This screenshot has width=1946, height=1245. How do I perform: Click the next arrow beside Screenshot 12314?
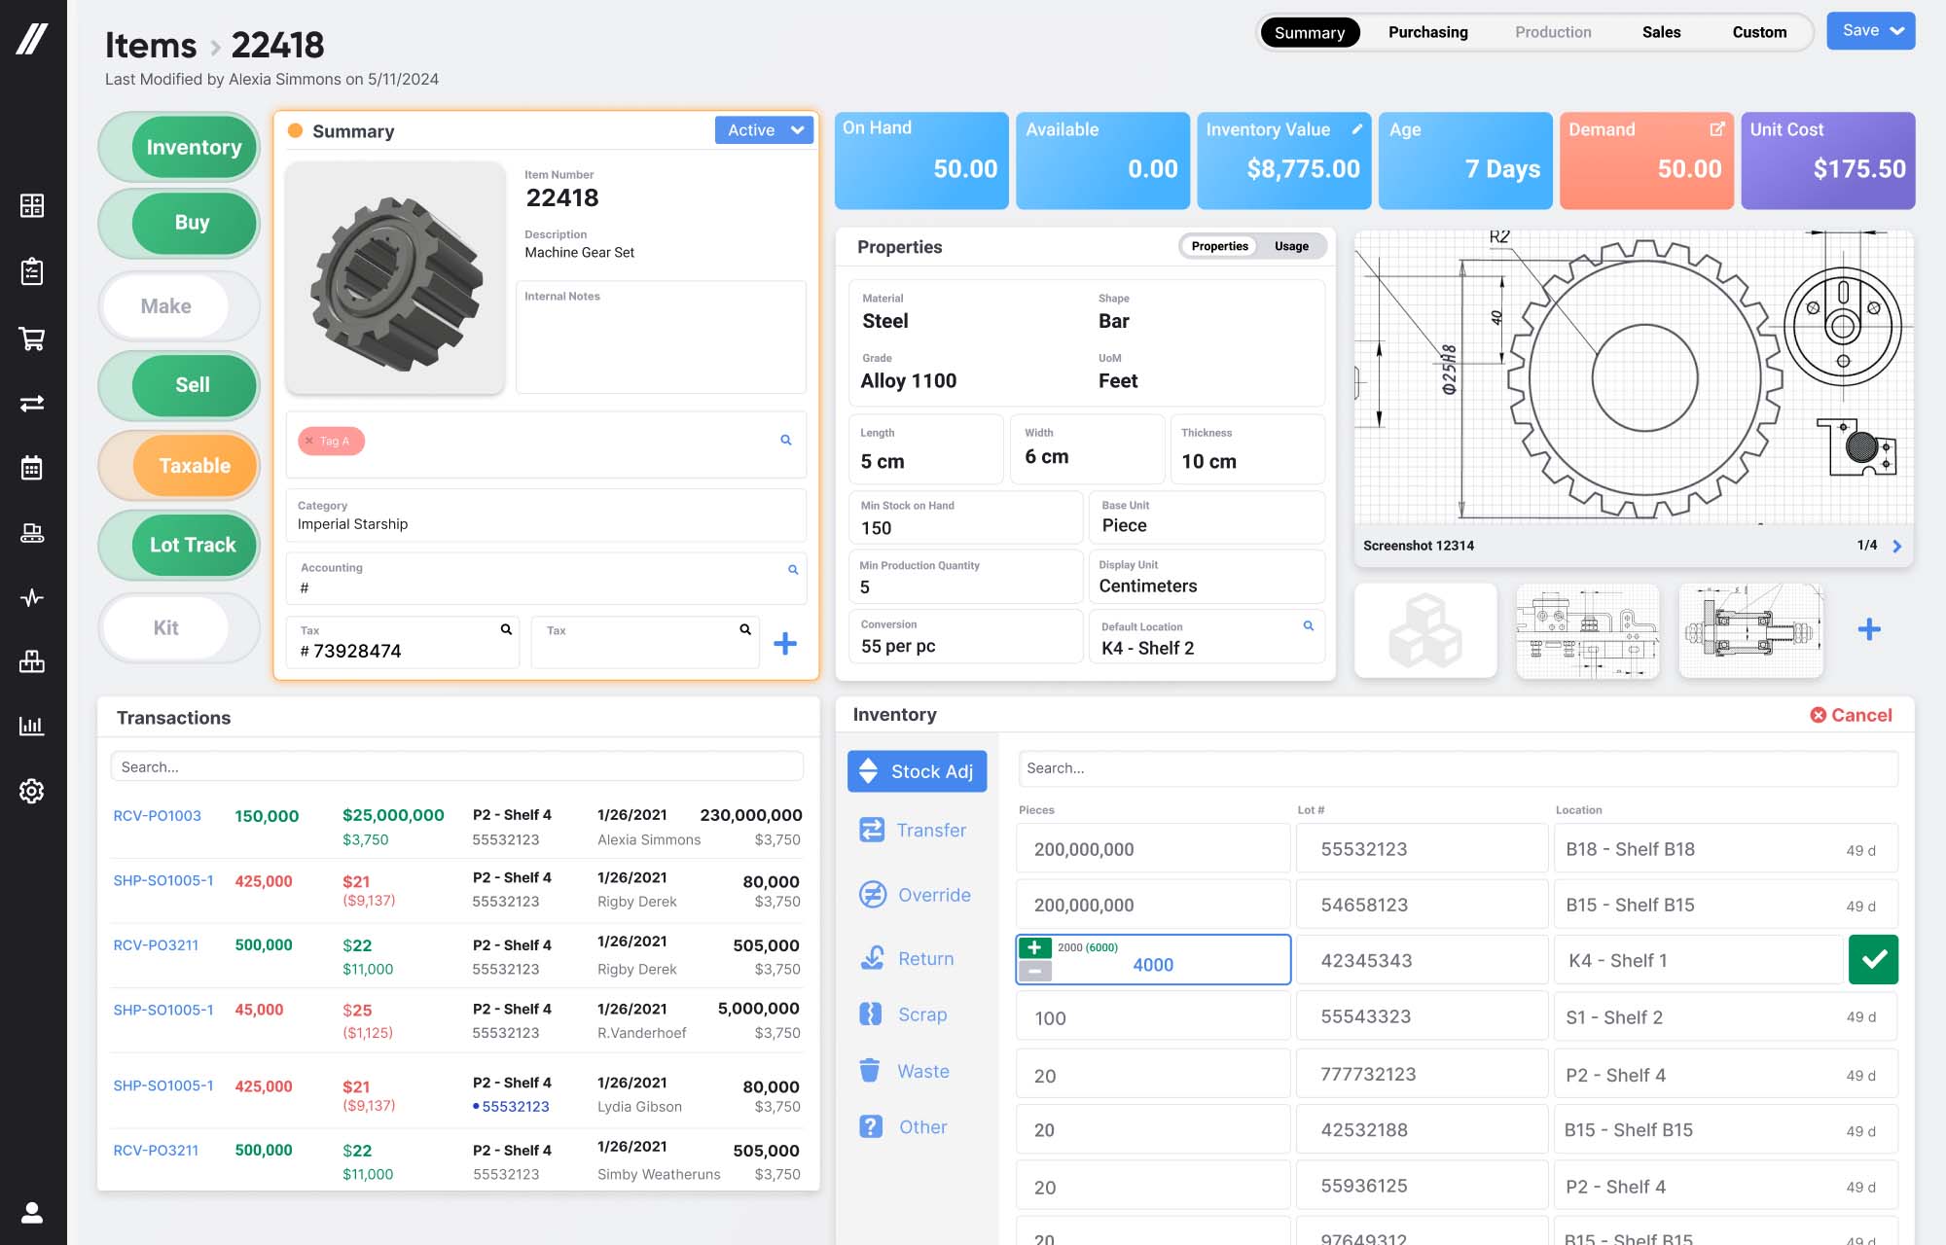(1897, 546)
